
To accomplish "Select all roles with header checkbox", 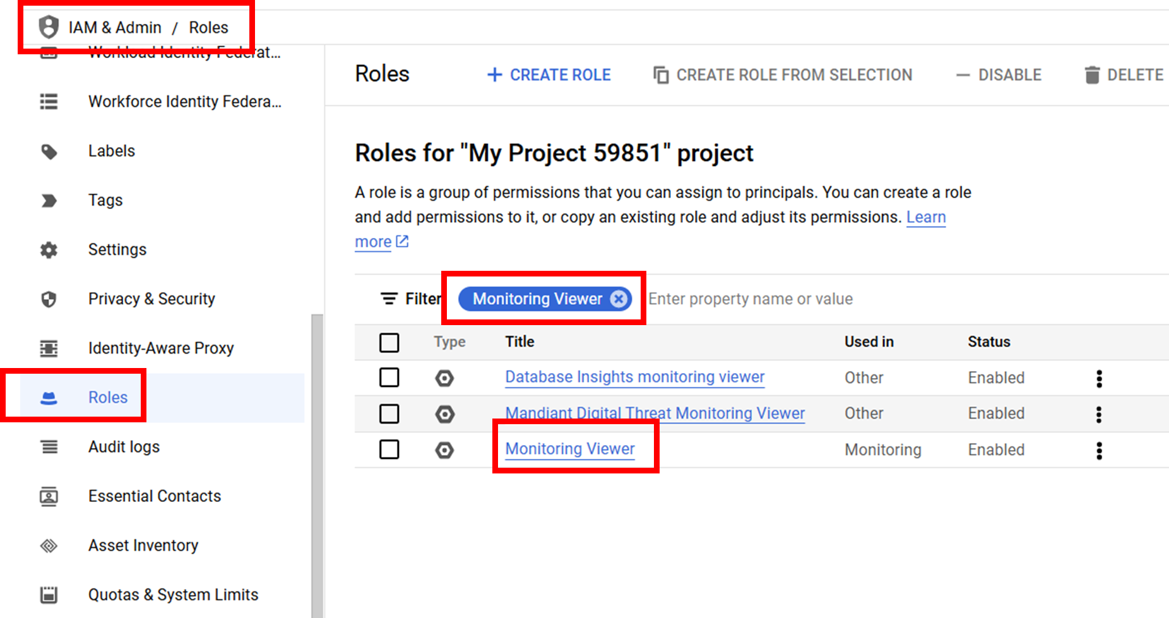I will coord(389,342).
